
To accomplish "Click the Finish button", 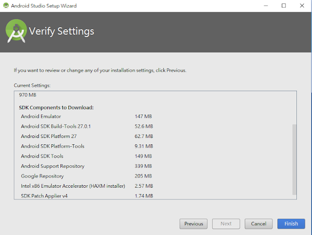I will tap(291, 224).
